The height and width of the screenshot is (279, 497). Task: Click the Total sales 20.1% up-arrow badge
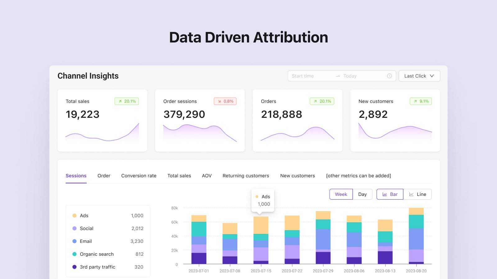(x=127, y=101)
